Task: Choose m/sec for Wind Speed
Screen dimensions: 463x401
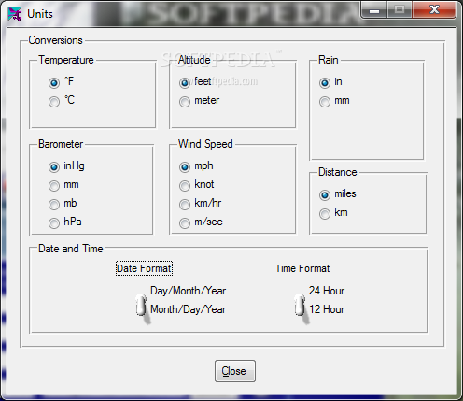Action: point(185,223)
